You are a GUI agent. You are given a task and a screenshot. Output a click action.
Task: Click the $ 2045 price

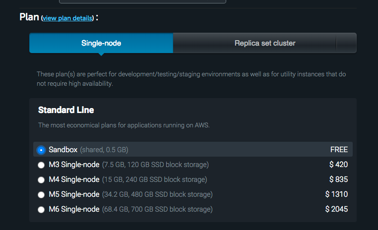(x=336, y=209)
